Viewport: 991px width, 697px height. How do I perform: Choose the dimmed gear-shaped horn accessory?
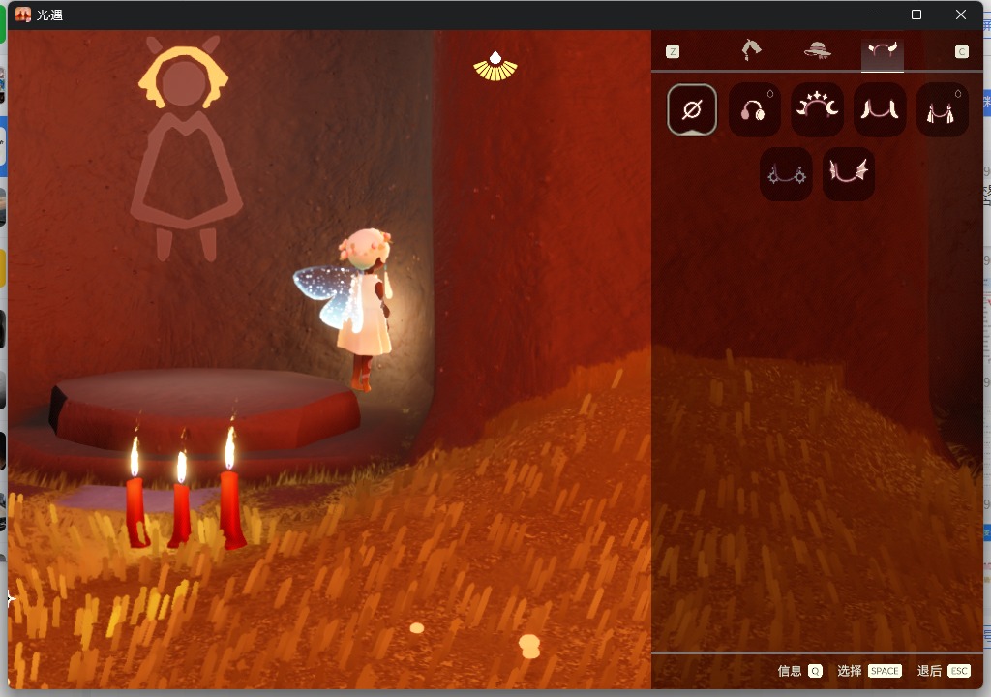pos(786,174)
